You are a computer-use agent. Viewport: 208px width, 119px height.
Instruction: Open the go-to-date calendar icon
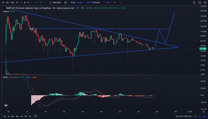point(35,116)
